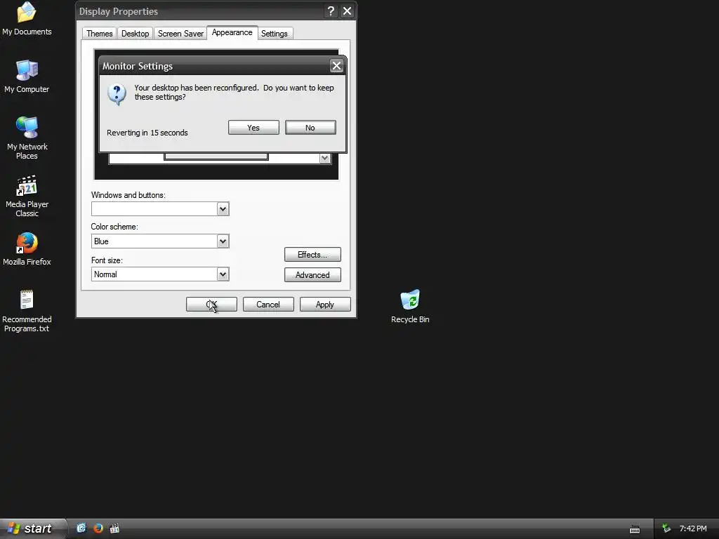
Task: Click Cancel in Display Properties
Action: 268,305
